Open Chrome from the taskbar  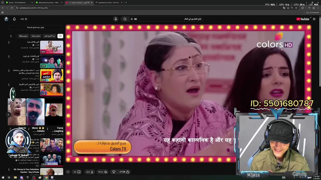tap(46, 177)
